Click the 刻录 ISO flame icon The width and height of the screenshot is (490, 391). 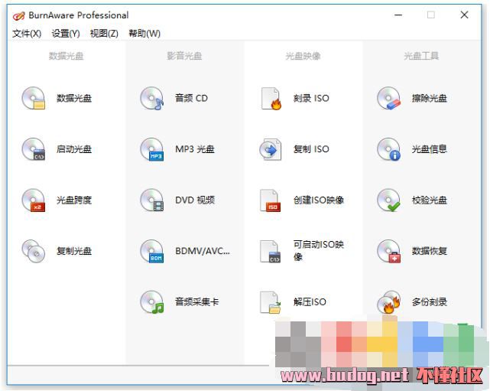point(271,99)
